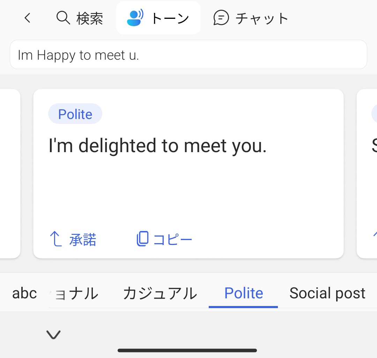377x358 pixels.
Task: Click the chat speech bubble icon
Action: tap(221, 18)
